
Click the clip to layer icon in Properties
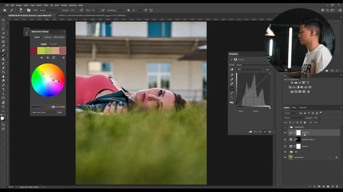coord(250,132)
